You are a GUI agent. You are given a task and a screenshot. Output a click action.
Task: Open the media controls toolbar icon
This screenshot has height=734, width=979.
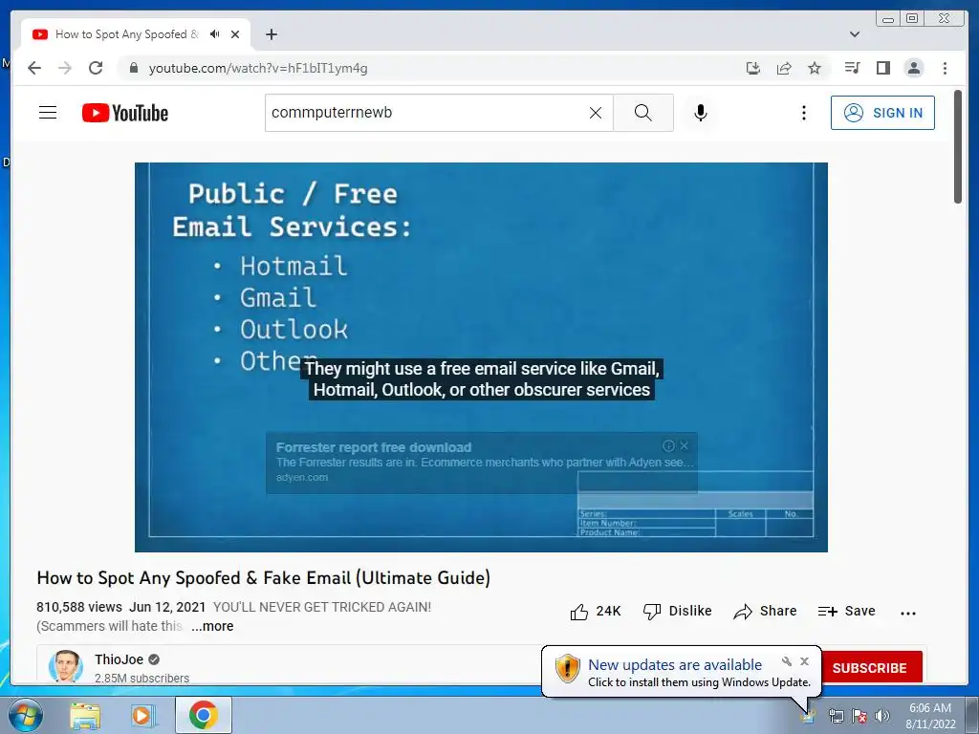852,68
